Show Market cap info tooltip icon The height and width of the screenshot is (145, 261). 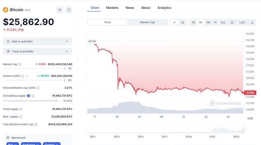[20, 64]
